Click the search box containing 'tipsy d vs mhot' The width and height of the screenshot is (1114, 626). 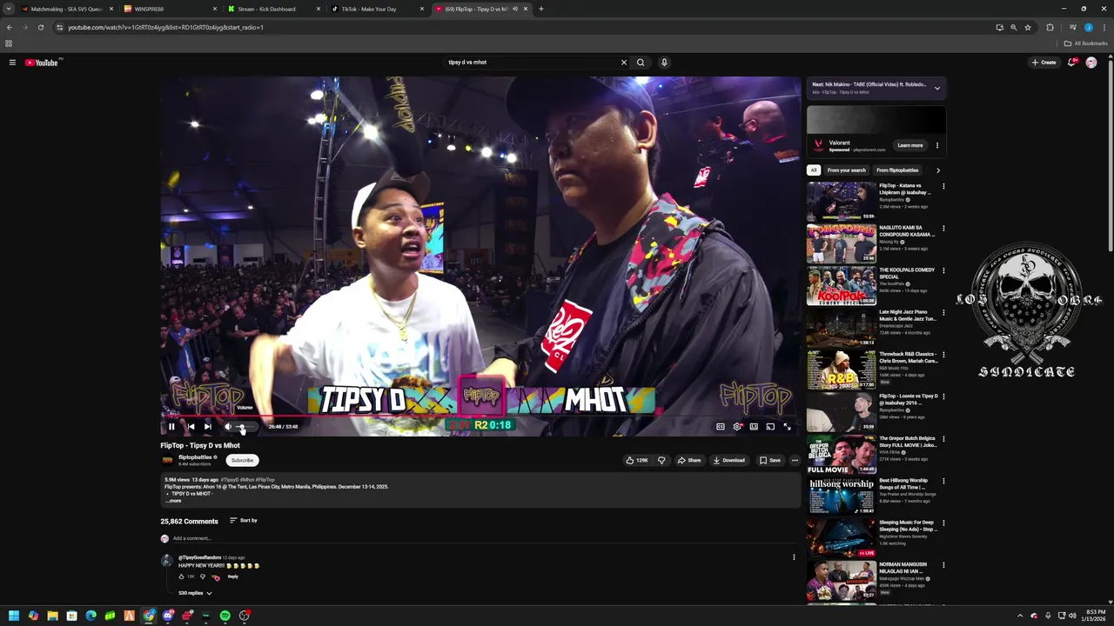tap(531, 63)
